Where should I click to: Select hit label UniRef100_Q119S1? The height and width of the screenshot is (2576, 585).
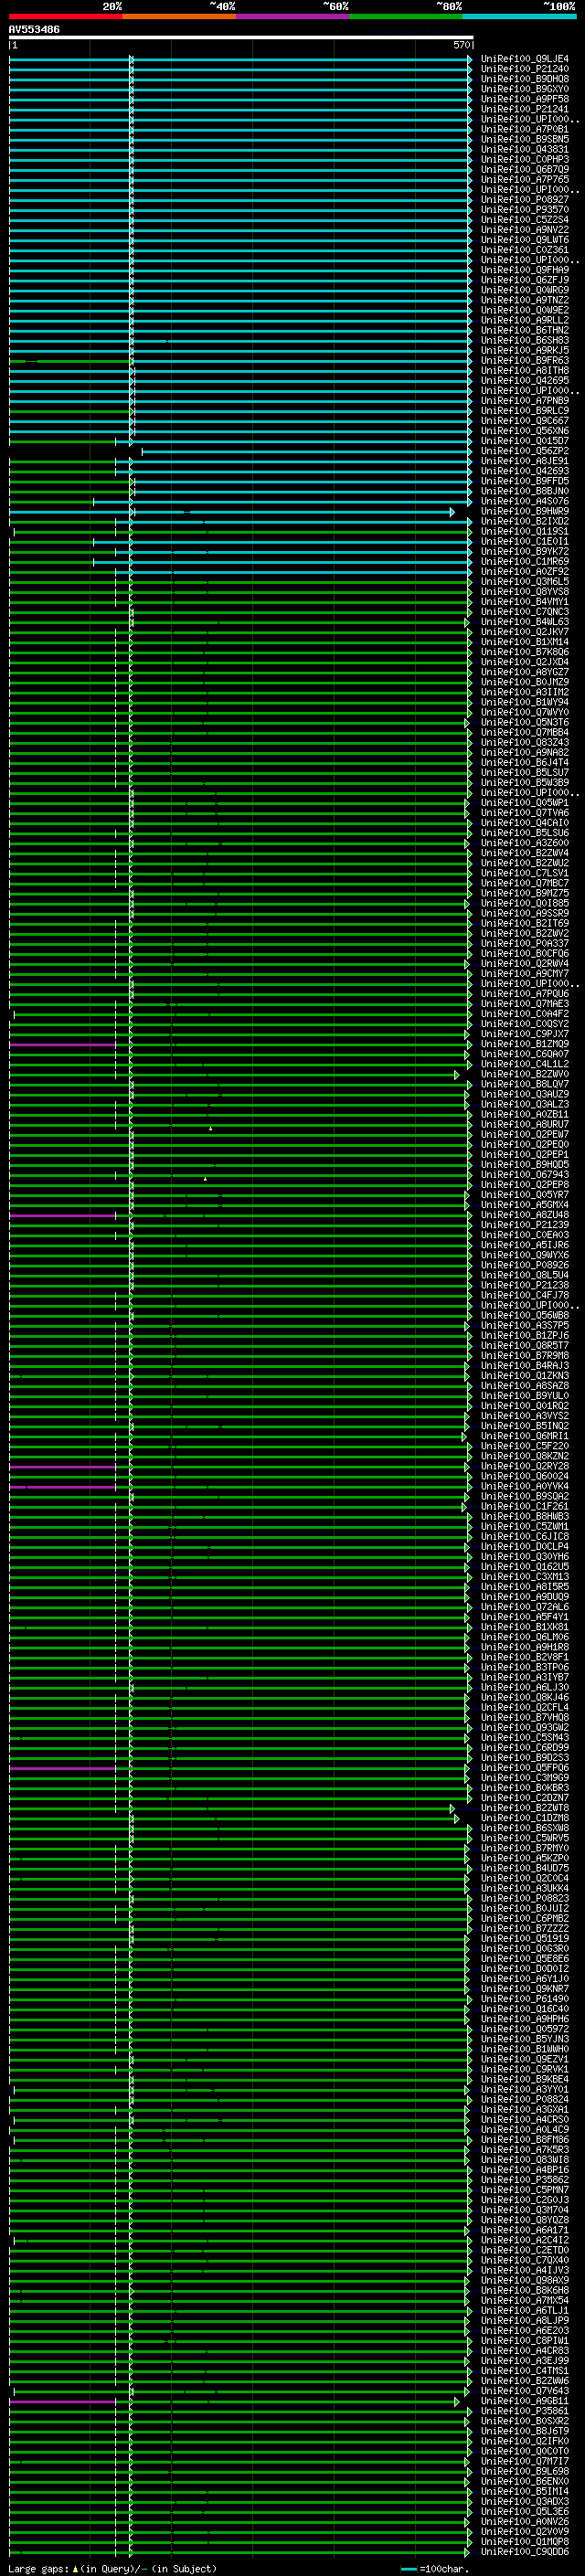click(525, 532)
